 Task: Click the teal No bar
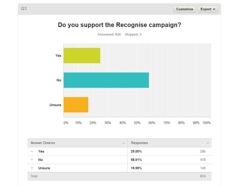tap(106, 80)
